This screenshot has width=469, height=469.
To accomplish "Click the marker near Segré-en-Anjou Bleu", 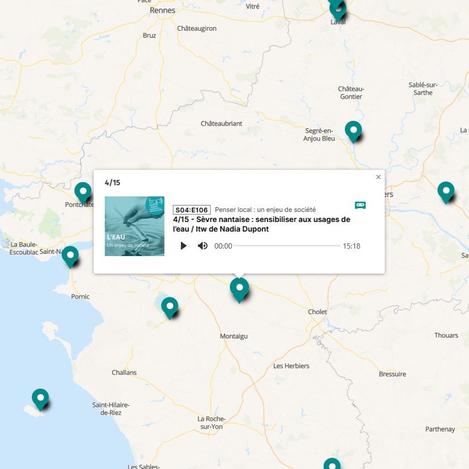I will point(353,130).
